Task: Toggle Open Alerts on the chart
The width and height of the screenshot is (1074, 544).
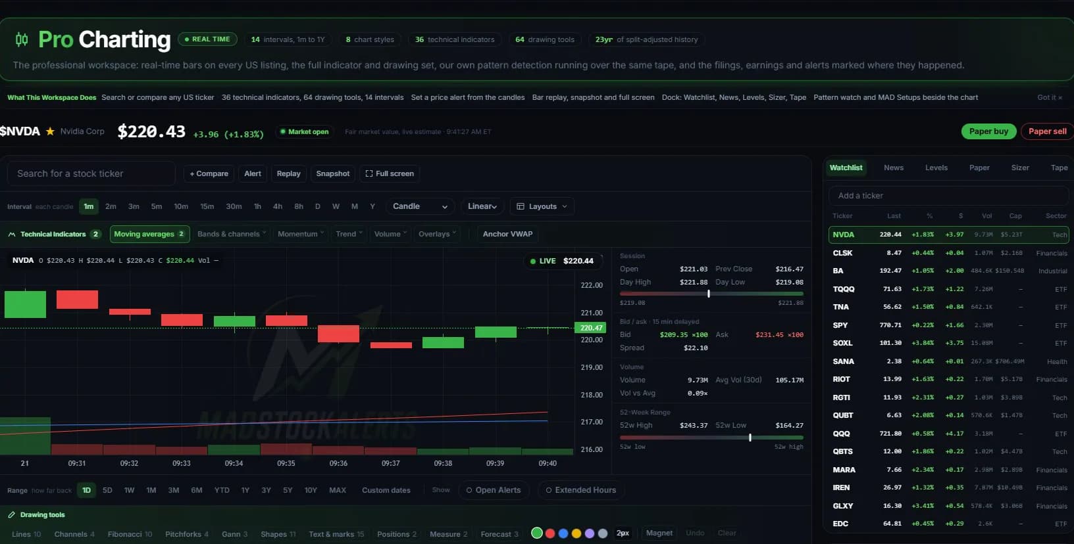Action: 494,490
